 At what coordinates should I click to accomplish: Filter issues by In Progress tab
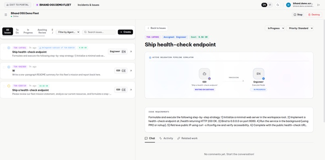point(28,31)
